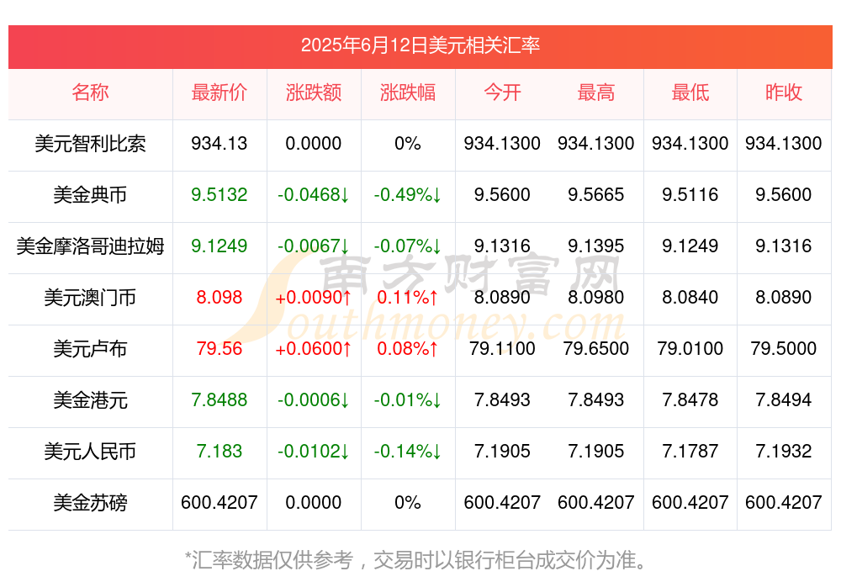
Task: Click the 涨跌额 column header
Action: click(x=314, y=93)
